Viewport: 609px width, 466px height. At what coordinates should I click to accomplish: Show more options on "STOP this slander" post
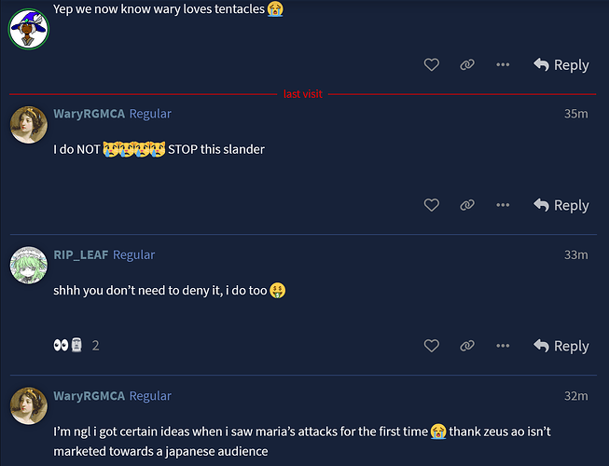click(x=503, y=205)
